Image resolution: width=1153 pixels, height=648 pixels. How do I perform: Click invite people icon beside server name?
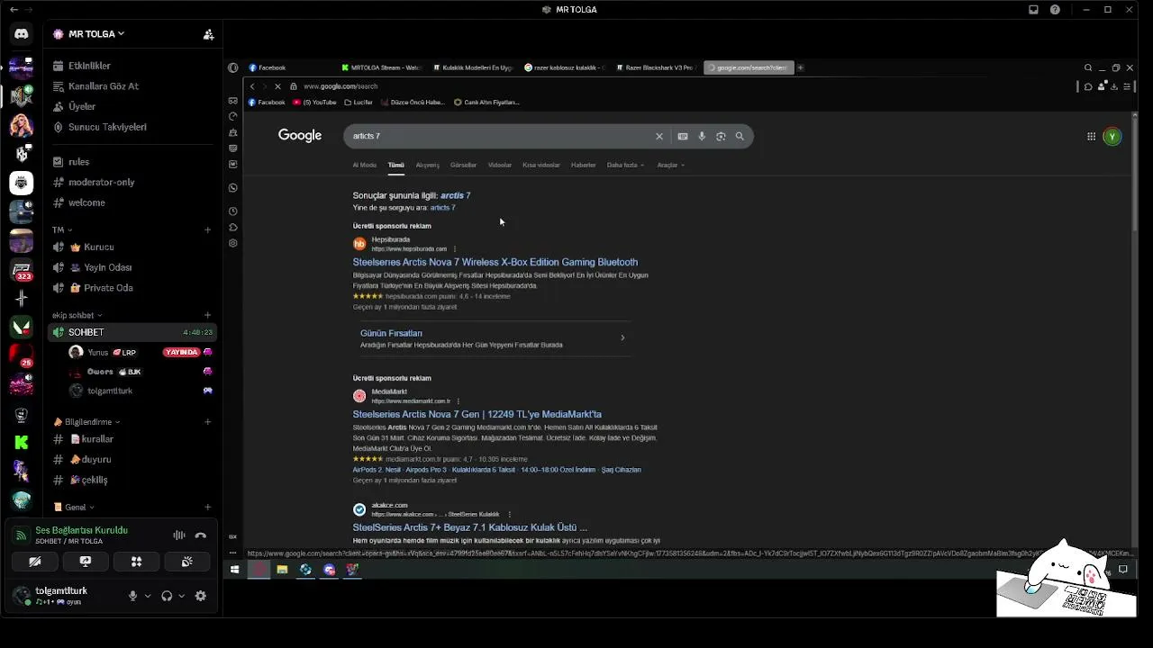coord(208,34)
